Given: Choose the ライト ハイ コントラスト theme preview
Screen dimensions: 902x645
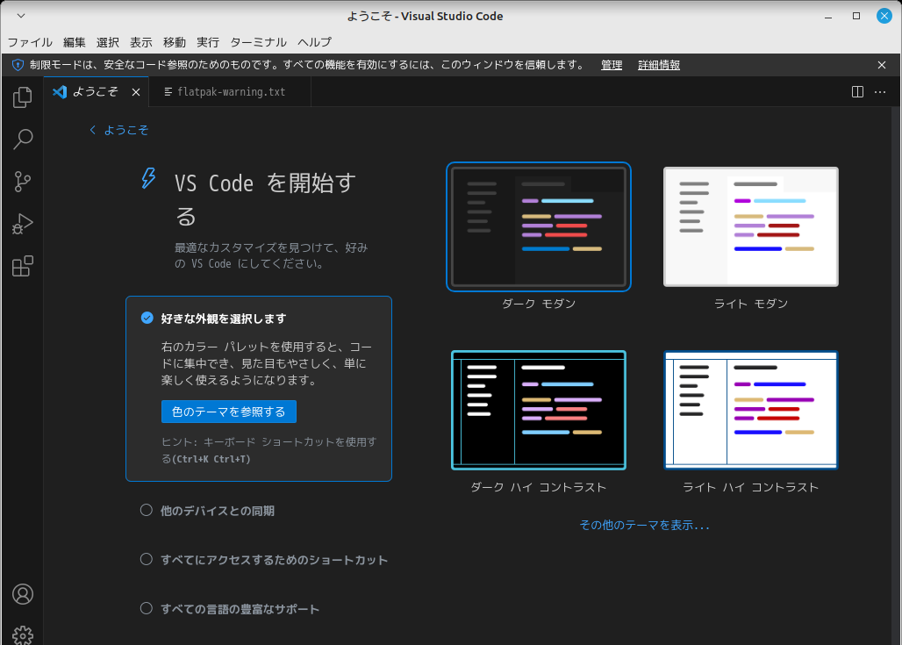Looking at the screenshot, I should click(751, 410).
